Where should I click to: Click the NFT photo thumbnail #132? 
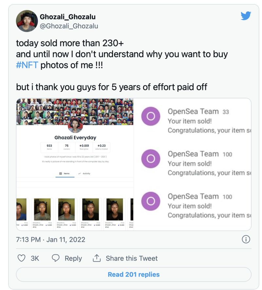pos(42,209)
